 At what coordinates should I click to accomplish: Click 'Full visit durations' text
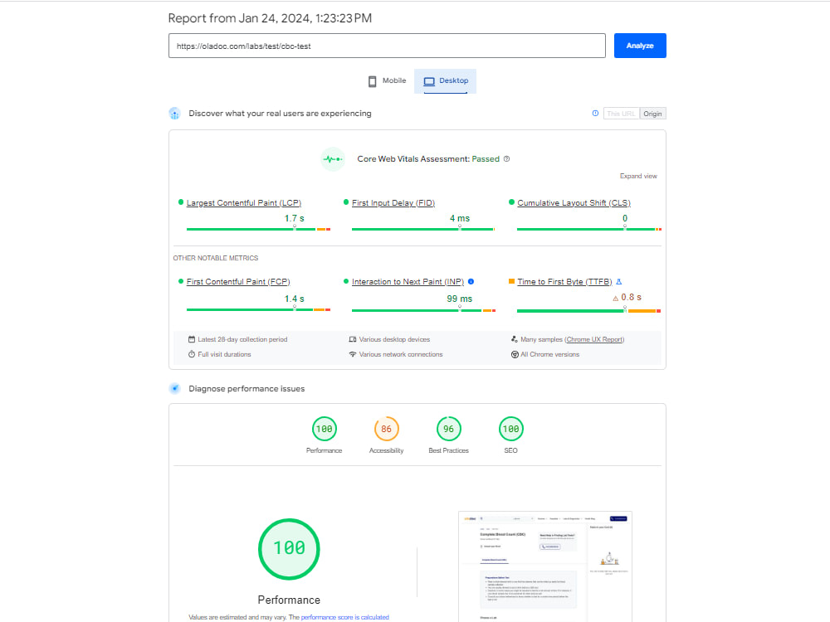(x=224, y=354)
